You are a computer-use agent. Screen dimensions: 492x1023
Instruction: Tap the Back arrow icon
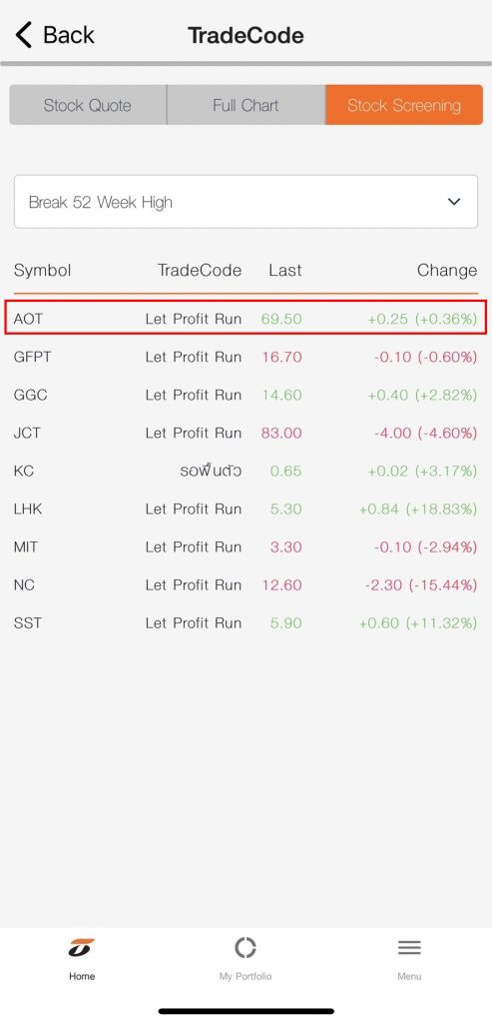pyautogui.click(x=24, y=35)
